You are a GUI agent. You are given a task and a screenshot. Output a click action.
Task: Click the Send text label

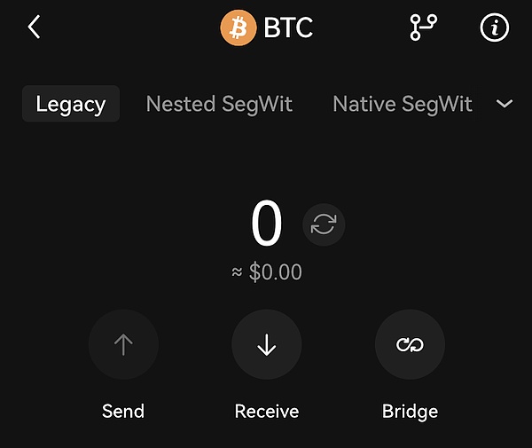[123, 412]
